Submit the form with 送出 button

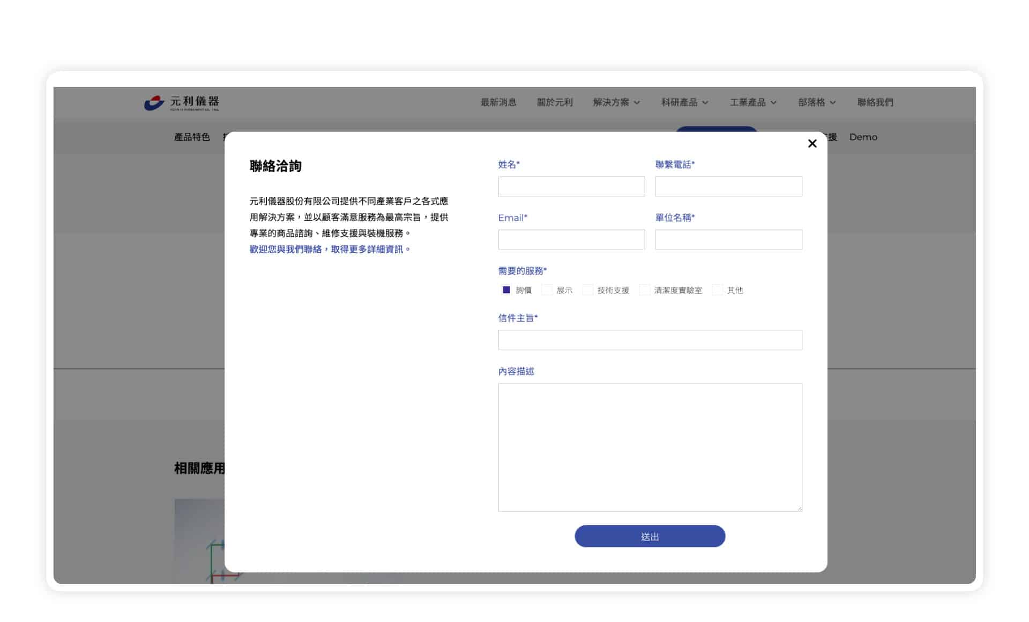(x=650, y=536)
